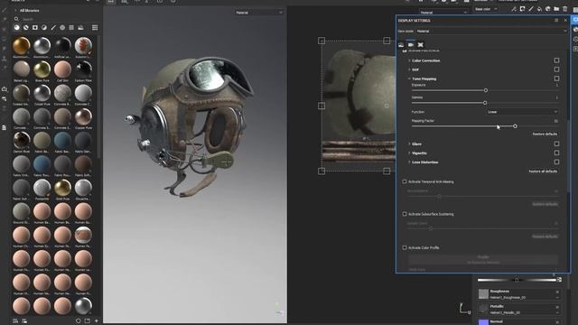Open the Display Settings panel menu icon
This screenshot has height=325, width=578.
(556, 20)
